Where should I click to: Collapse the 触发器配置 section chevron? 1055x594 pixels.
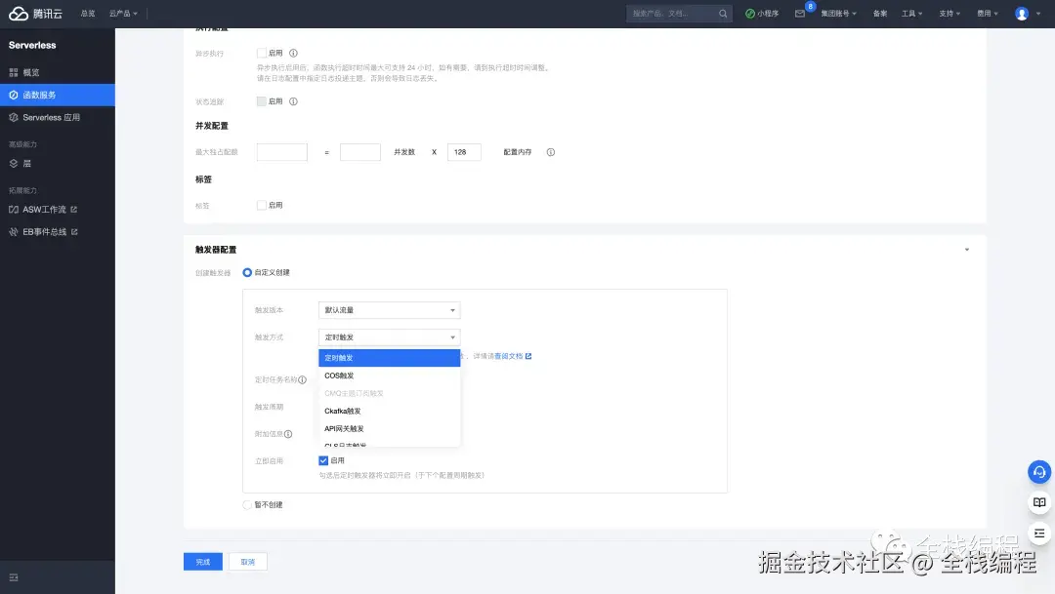(x=966, y=249)
